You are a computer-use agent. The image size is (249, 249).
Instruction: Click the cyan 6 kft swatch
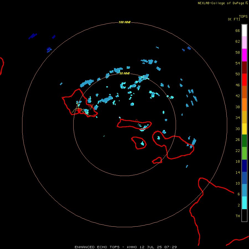point(244,203)
